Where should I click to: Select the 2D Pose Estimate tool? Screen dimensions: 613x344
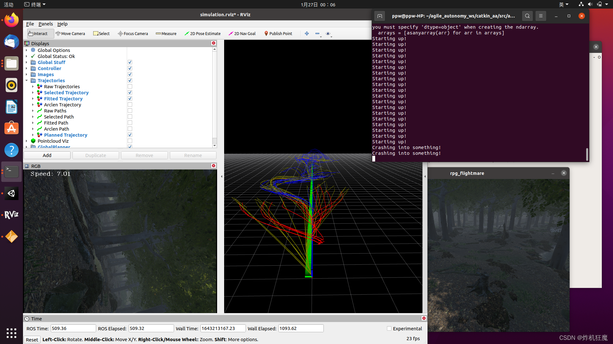click(x=202, y=33)
